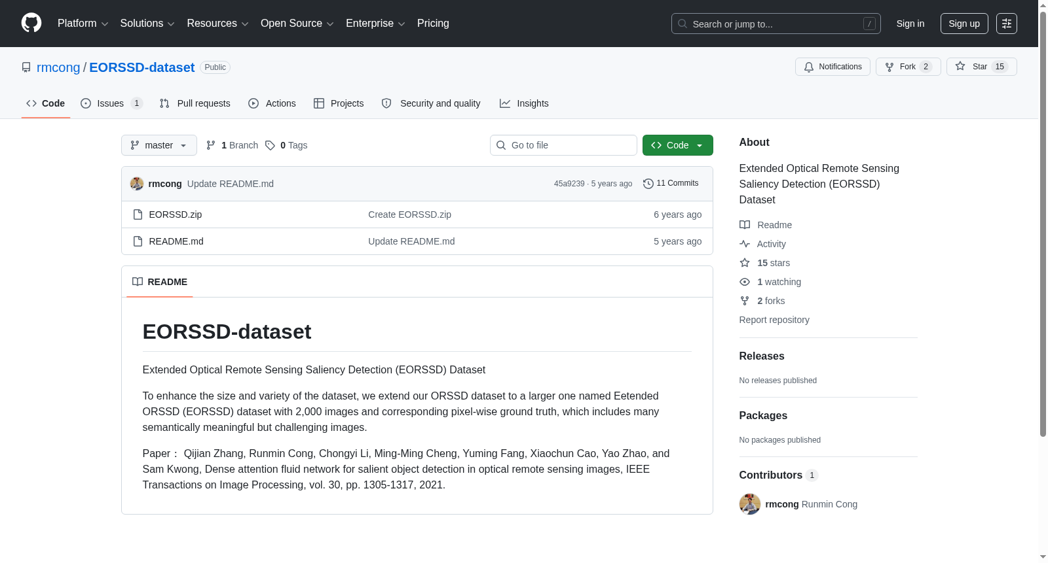
Task: Click the eye icon beside 1 watching
Action: pyautogui.click(x=745, y=282)
